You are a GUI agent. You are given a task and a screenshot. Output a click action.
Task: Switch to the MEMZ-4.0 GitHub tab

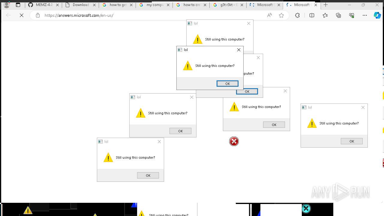click(43, 5)
